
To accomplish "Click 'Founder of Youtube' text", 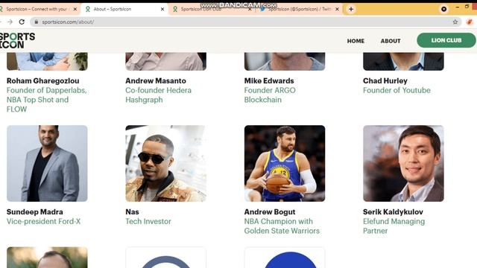I will click(397, 90).
